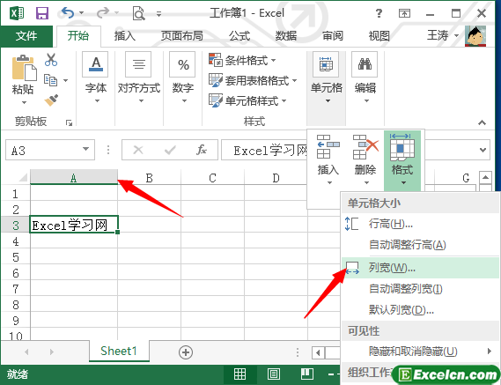
Task: Open the Editing (编辑) binoculars group
Action: pyautogui.click(x=365, y=78)
